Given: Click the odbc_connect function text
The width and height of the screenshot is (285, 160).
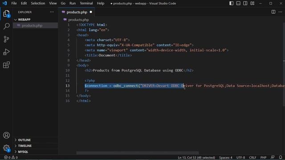Looking at the screenshot, I should (126, 86).
